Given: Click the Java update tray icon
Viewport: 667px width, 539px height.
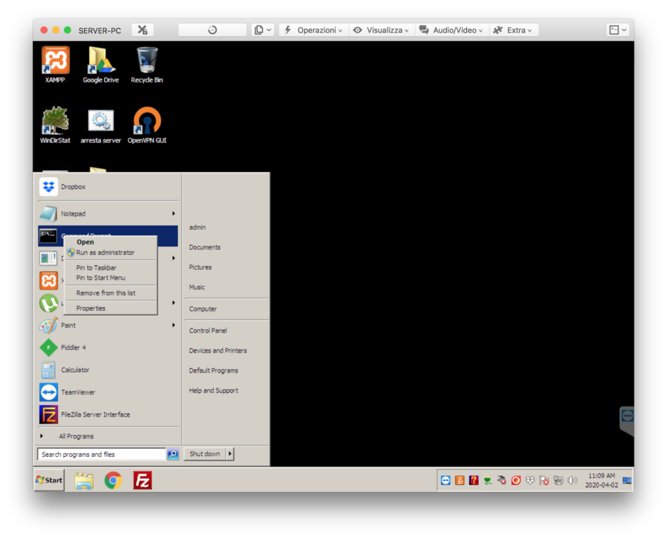Looking at the screenshot, I should pos(460,481).
